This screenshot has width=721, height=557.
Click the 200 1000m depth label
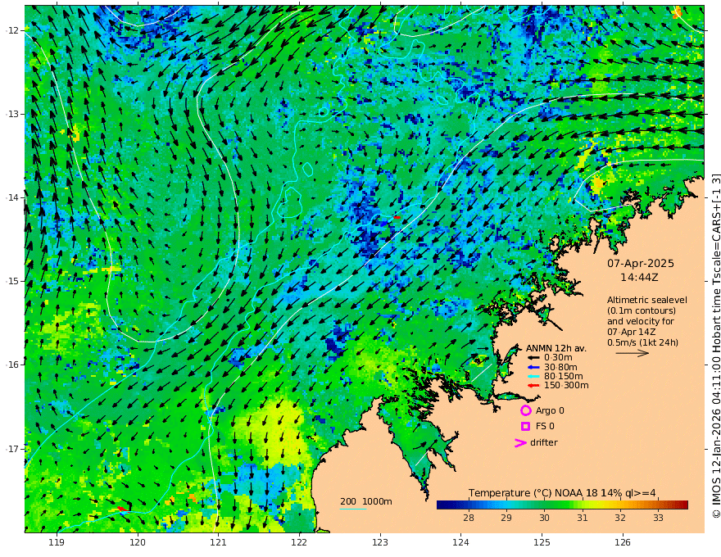pyautogui.click(x=366, y=501)
